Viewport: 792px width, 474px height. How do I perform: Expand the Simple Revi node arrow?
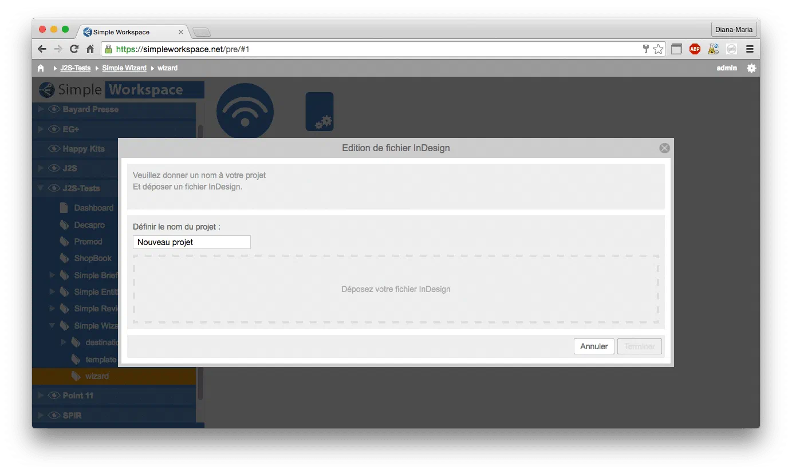pos(52,309)
